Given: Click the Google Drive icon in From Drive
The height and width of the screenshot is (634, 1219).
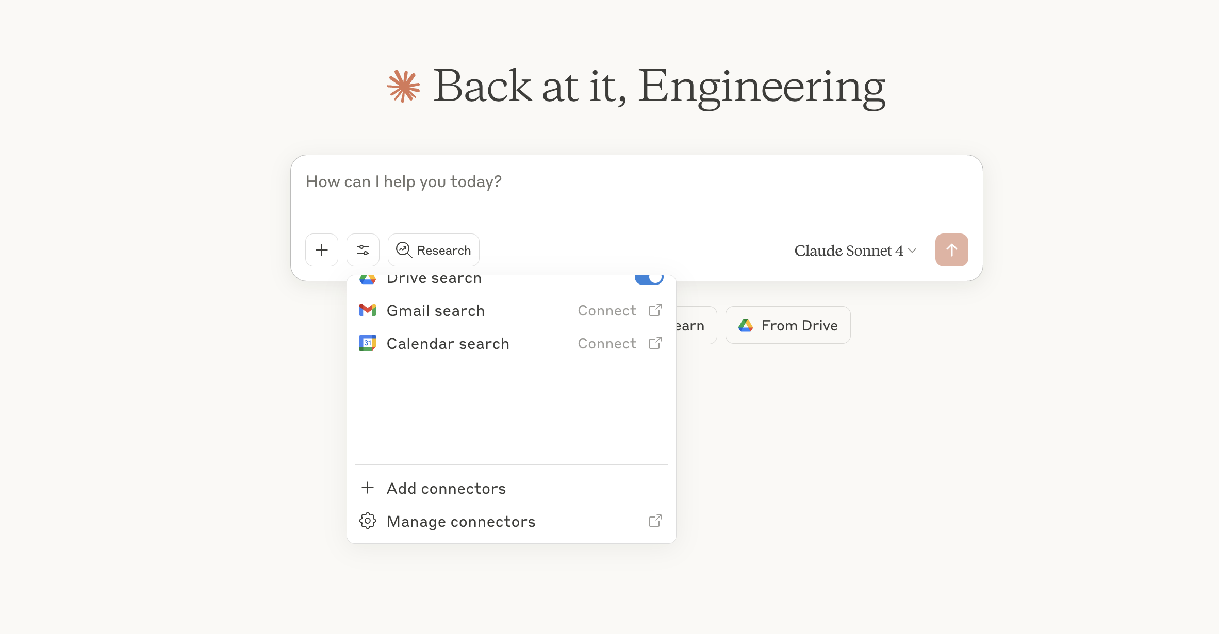Looking at the screenshot, I should 746,325.
